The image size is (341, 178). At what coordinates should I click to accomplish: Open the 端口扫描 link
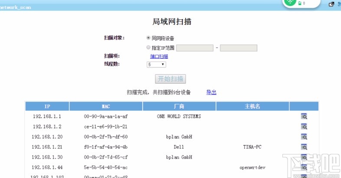click(x=159, y=57)
